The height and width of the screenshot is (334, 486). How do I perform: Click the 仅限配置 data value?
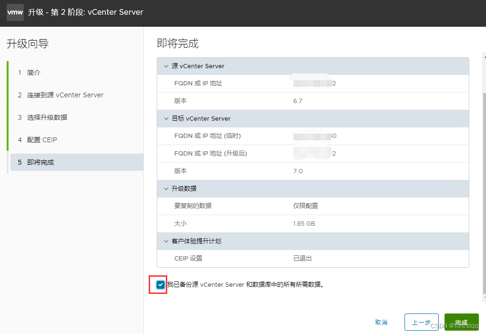[x=305, y=206]
